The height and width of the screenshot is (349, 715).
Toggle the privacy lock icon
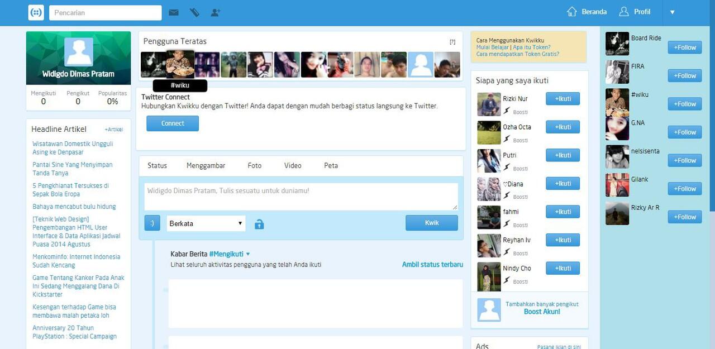259,224
